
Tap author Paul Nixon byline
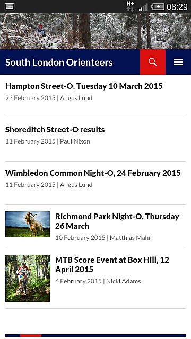click(x=75, y=141)
